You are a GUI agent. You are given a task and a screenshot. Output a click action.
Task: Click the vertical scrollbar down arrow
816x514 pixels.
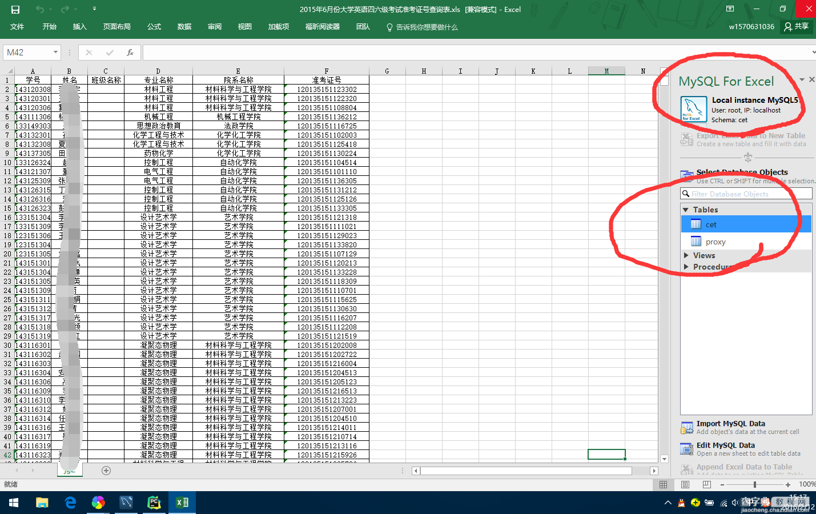(x=664, y=459)
